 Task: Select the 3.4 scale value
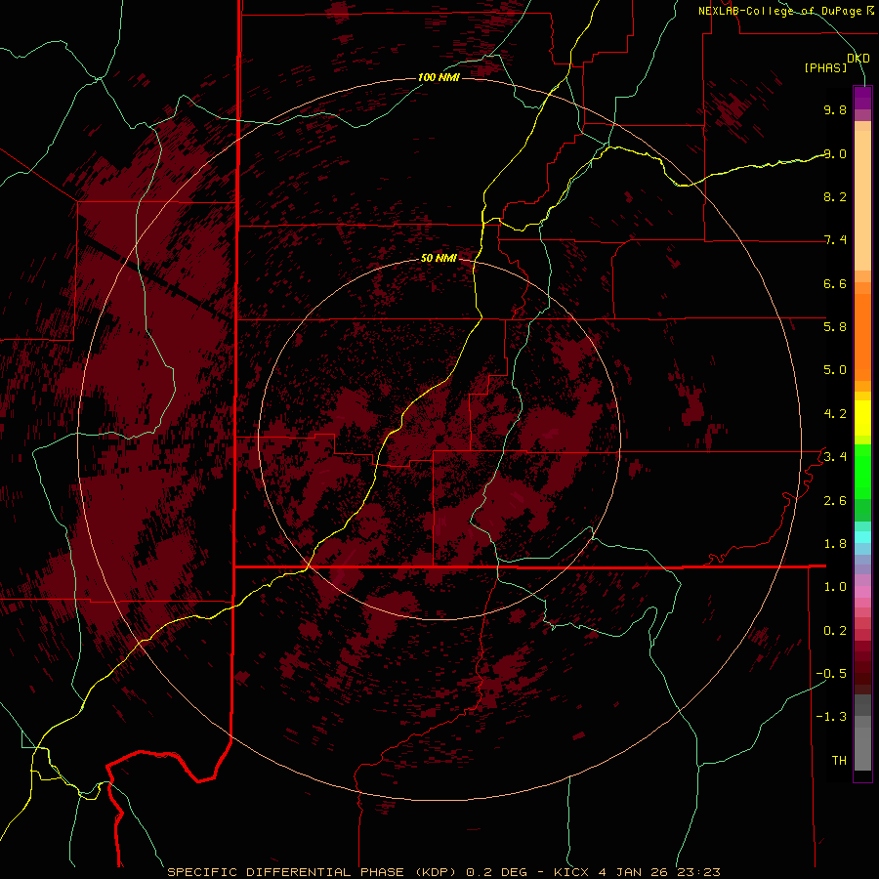tap(835, 457)
